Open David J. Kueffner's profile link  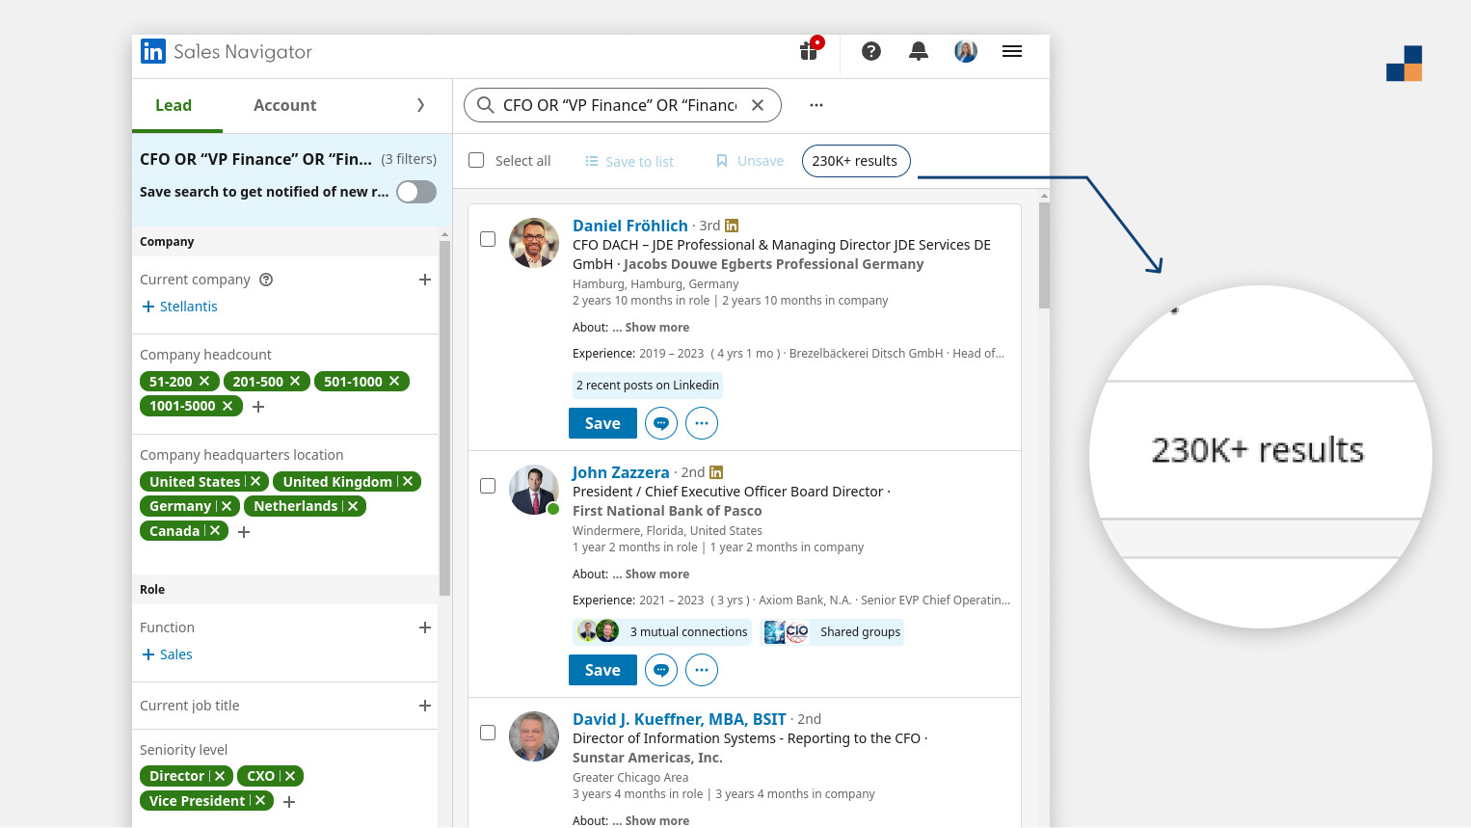coord(679,719)
